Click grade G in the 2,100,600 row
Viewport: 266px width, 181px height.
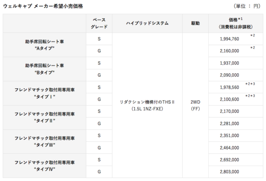coord(99,99)
